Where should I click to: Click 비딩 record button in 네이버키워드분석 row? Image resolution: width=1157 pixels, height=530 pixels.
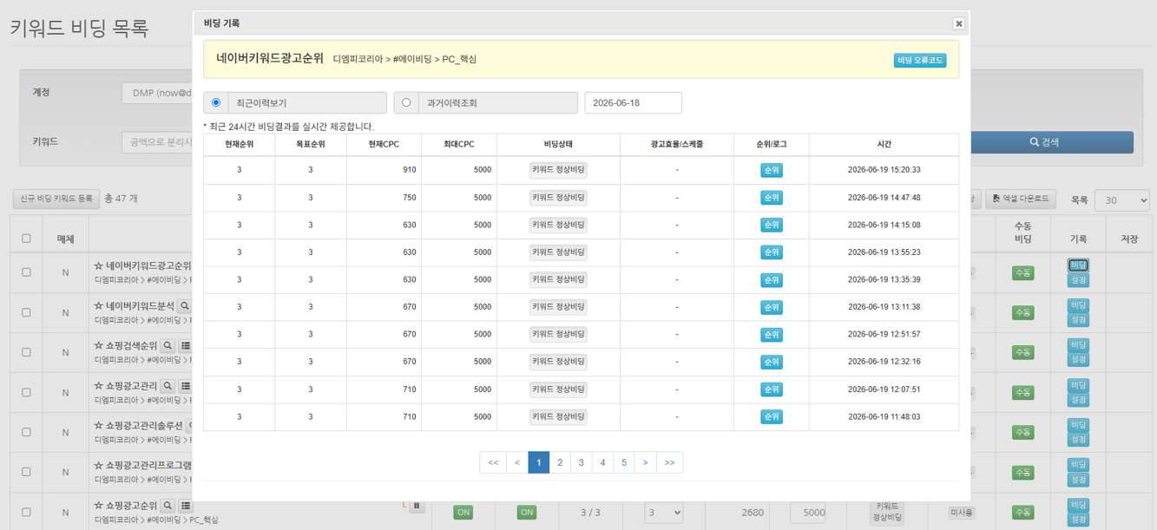click(1078, 305)
